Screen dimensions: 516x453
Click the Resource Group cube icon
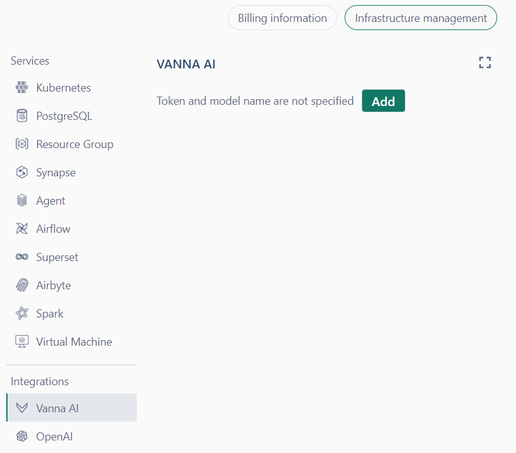tap(22, 144)
